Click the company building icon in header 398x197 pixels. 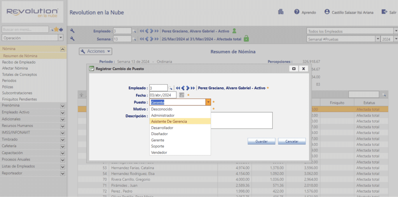[281, 12]
